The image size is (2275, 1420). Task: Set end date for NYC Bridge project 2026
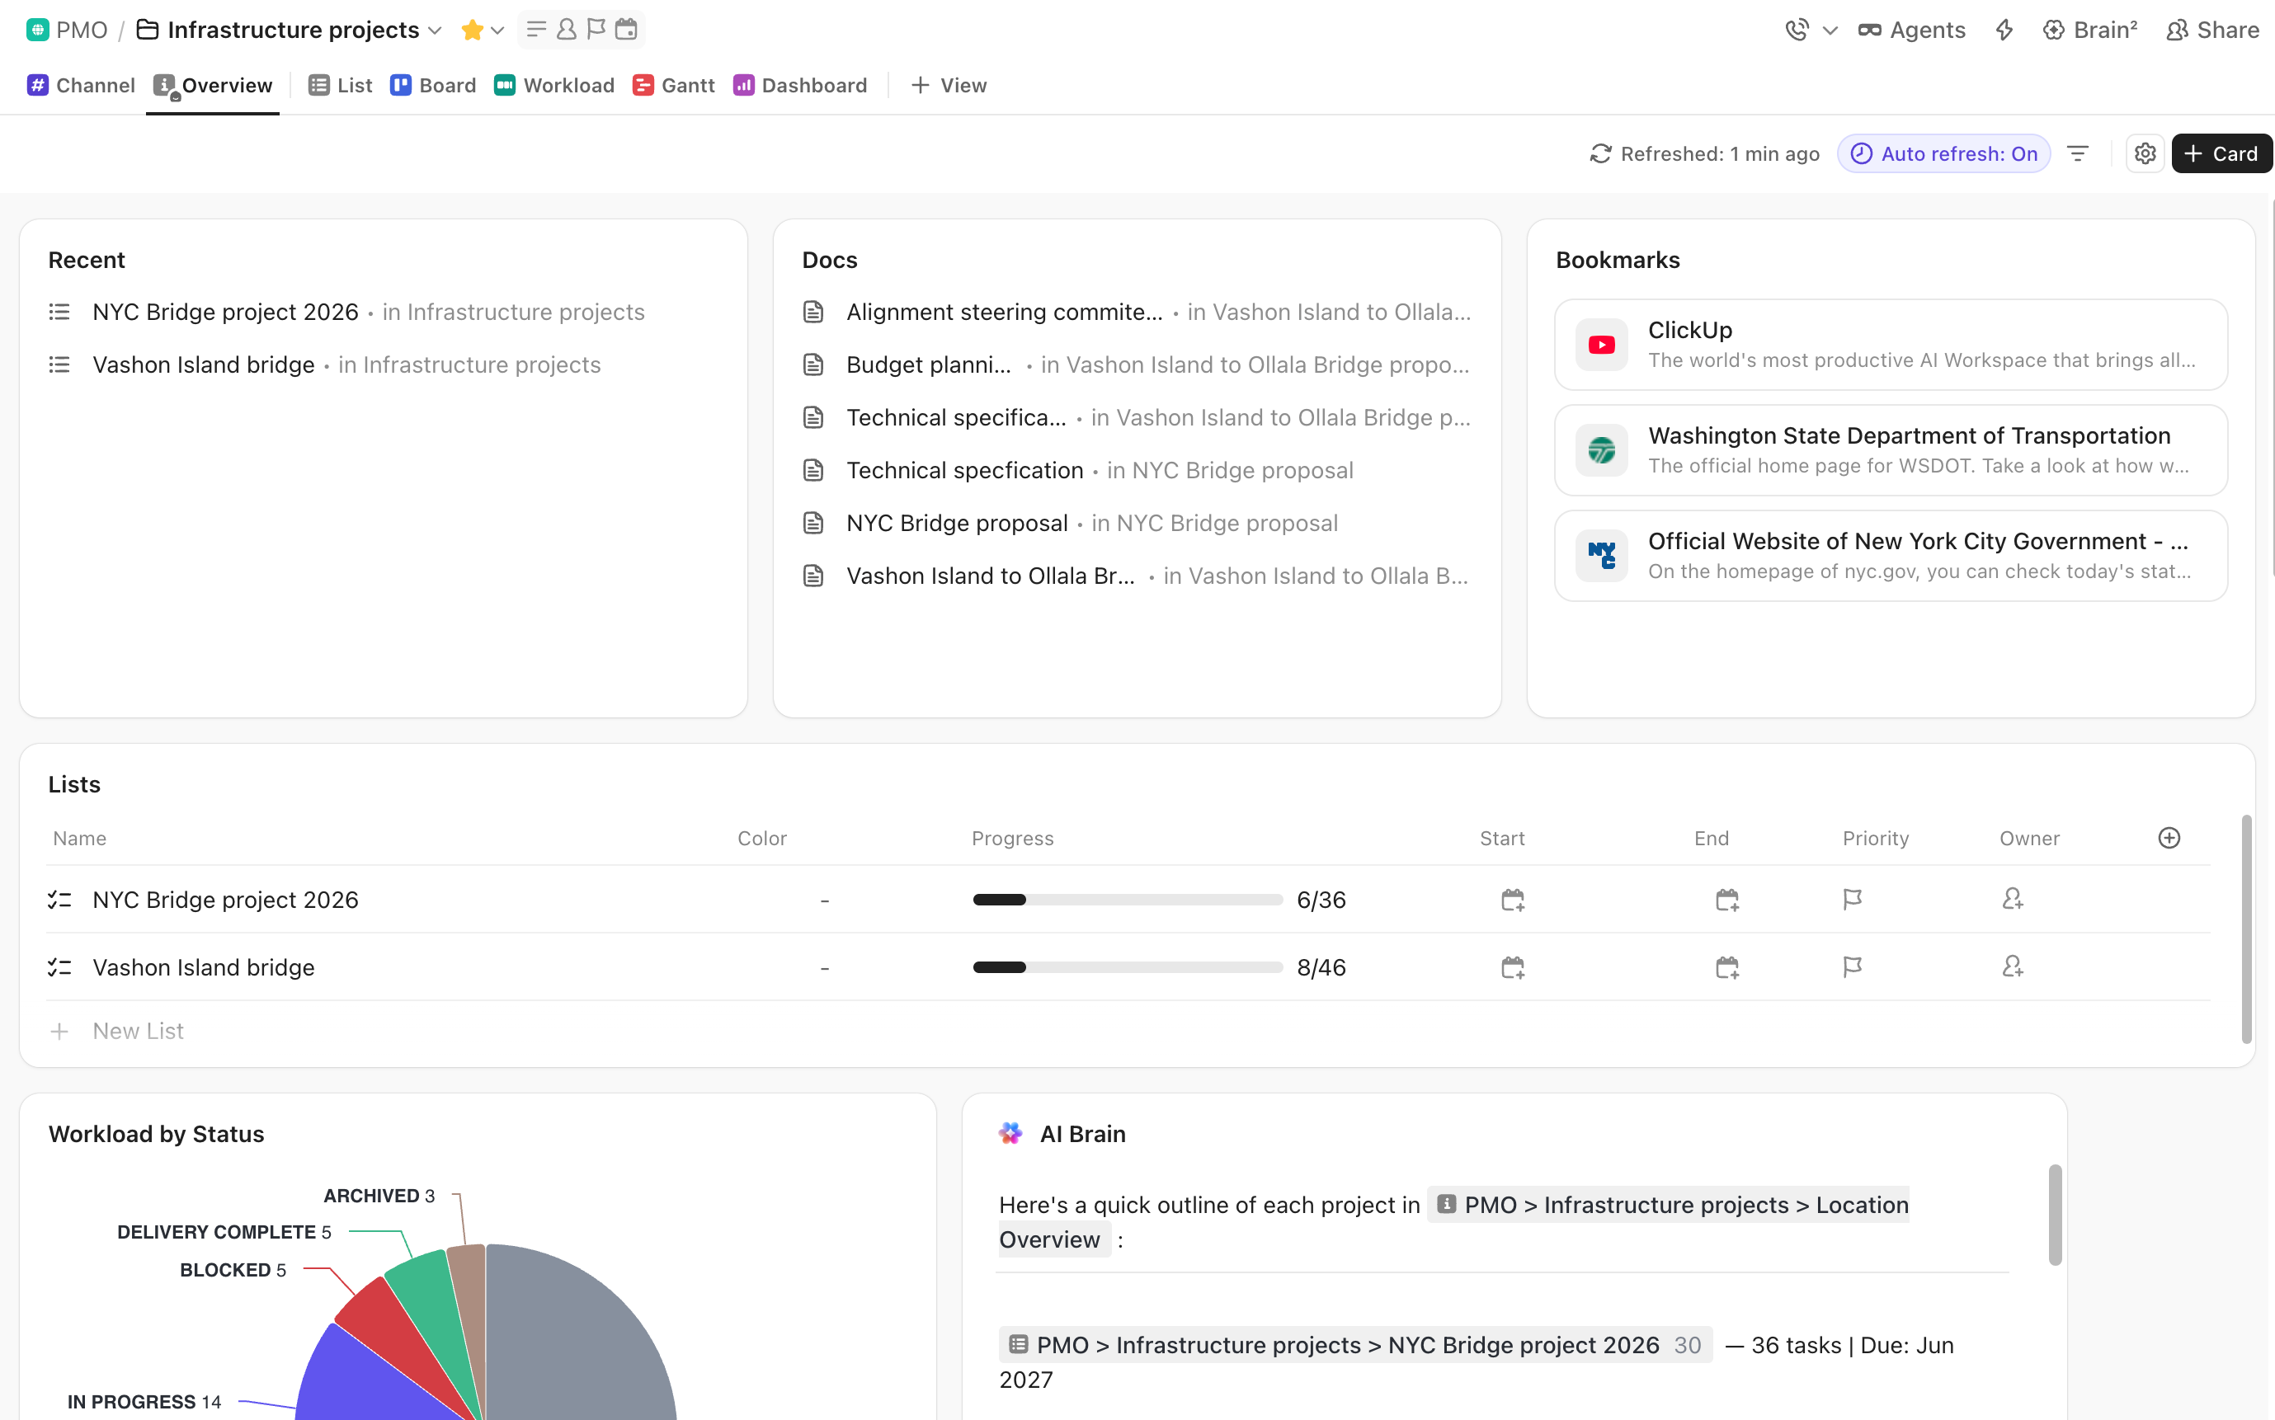(1726, 900)
